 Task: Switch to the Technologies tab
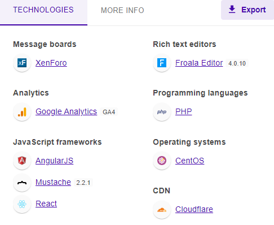[43, 10]
